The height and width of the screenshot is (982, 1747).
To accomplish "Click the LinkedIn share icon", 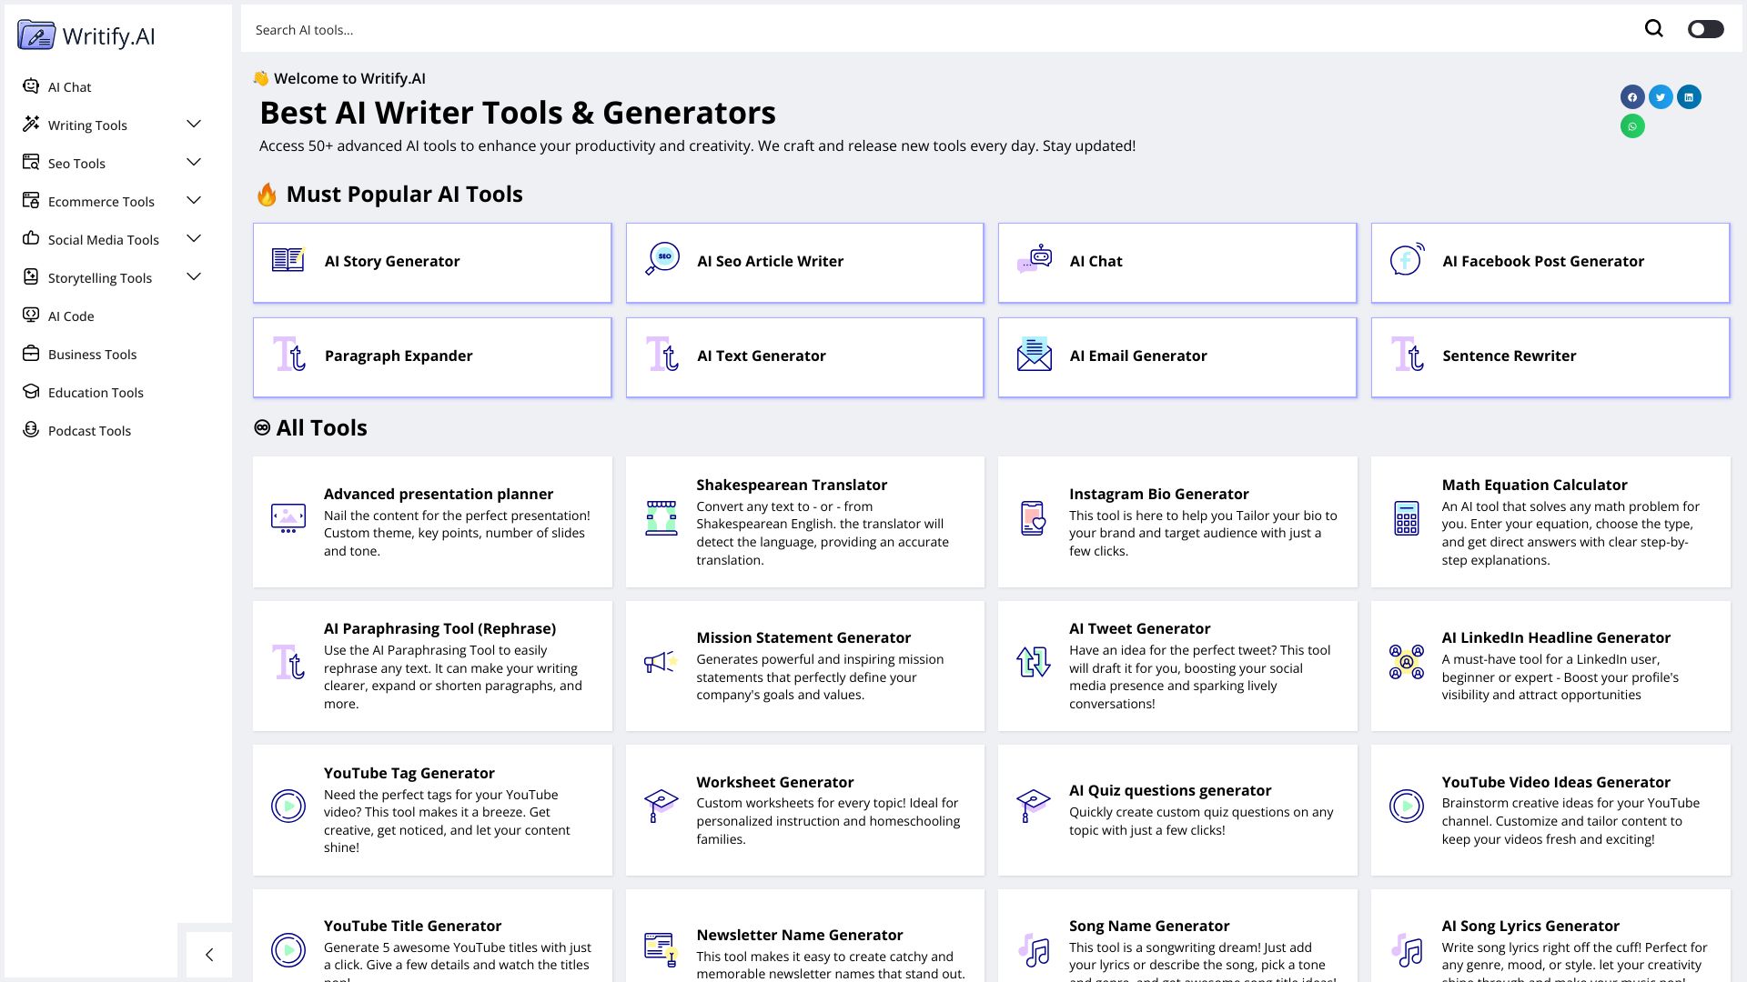I will tap(1690, 97).
